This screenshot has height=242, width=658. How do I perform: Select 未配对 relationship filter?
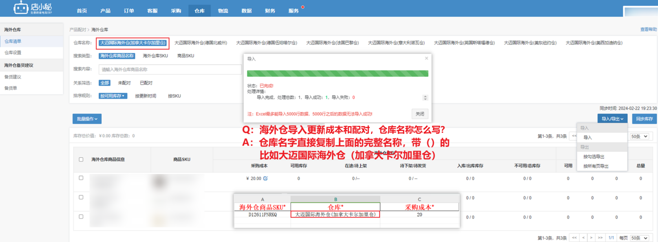(x=124, y=83)
